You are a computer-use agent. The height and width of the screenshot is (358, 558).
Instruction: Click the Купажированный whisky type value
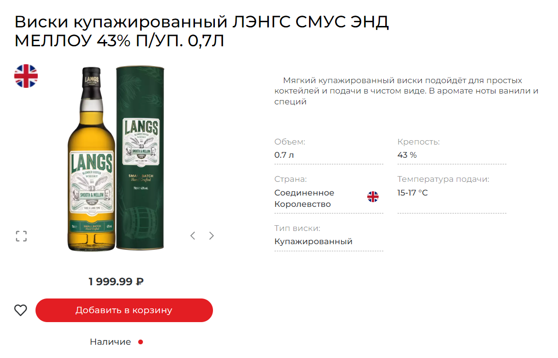click(x=313, y=241)
